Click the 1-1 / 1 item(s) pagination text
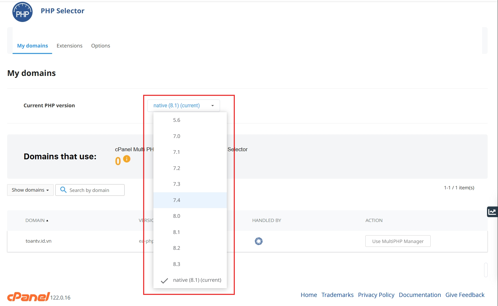 459,188
